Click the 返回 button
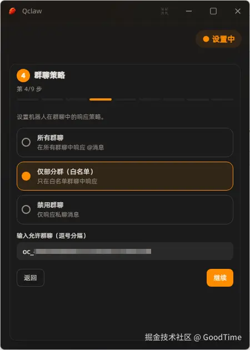This screenshot has height=350, width=250. click(31, 278)
